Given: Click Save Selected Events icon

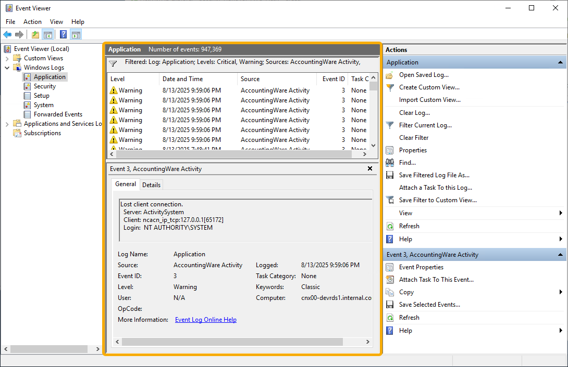Looking at the screenshot, I should click(390, 305).
